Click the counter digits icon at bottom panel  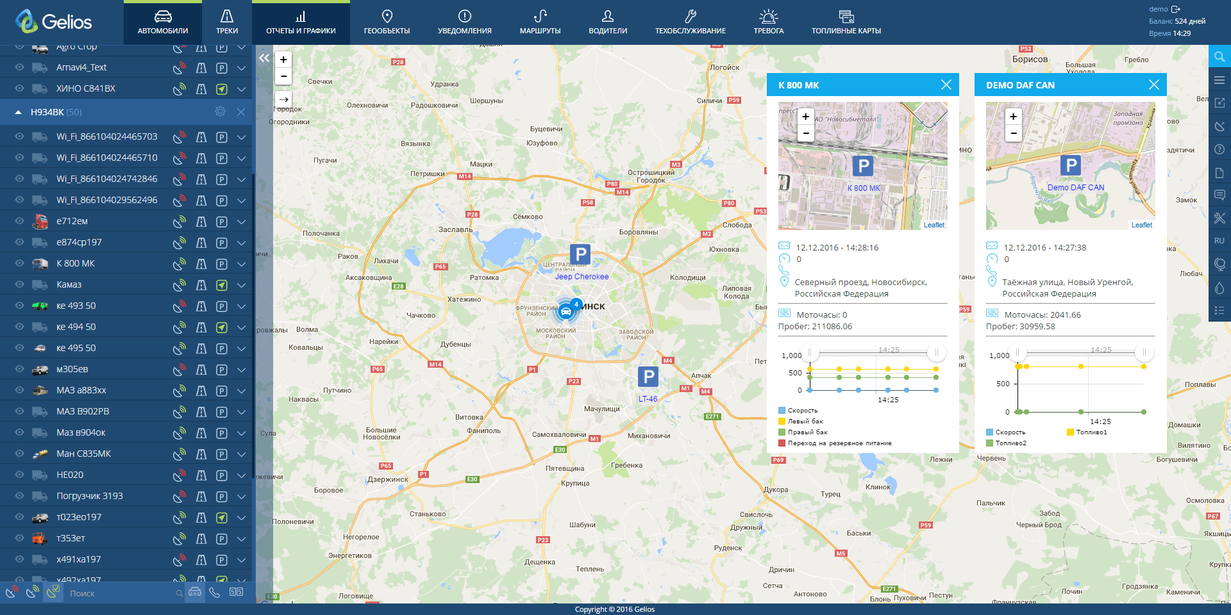click(236, 592)
